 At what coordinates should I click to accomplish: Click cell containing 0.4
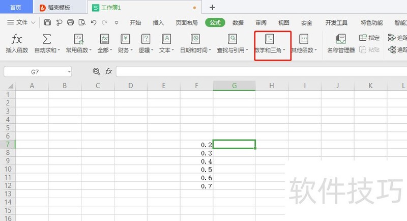point(196,161)
